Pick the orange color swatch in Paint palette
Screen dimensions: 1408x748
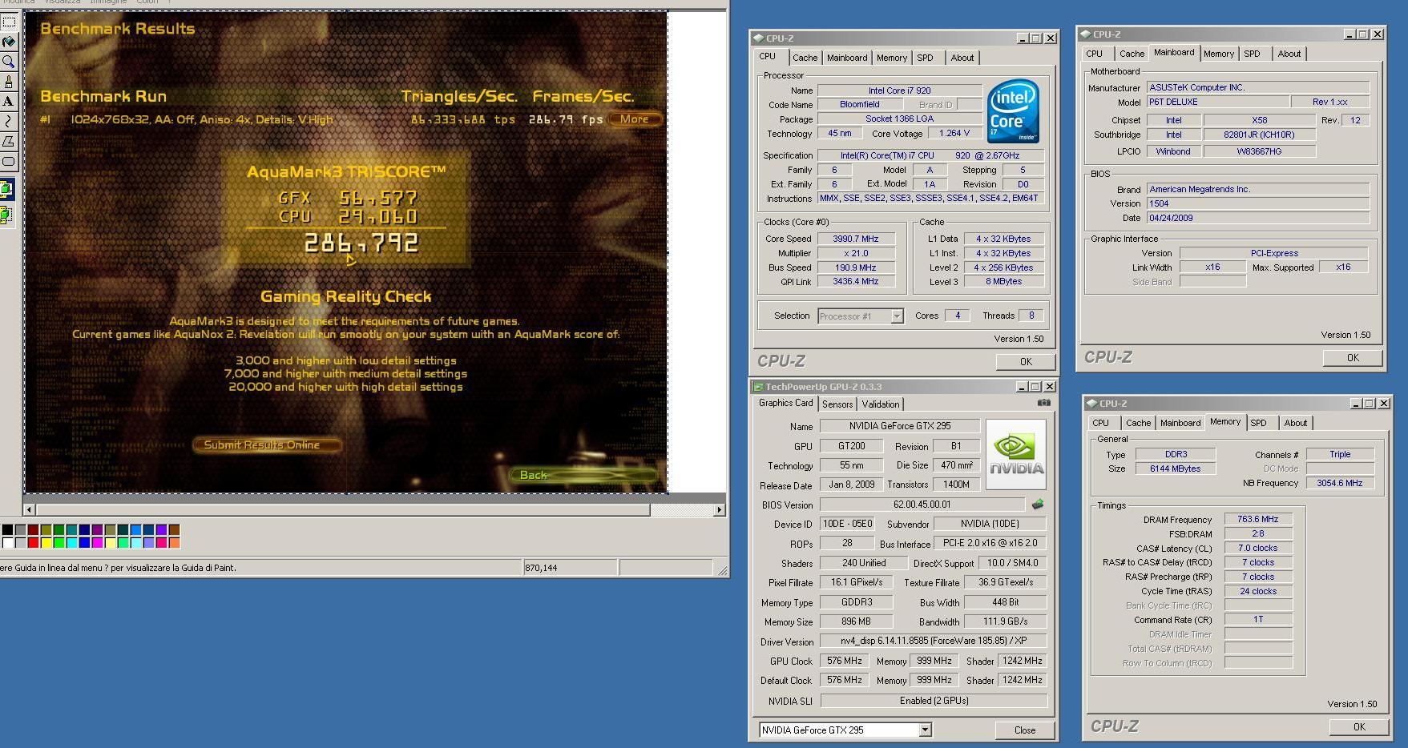click(x=174, y=542)
